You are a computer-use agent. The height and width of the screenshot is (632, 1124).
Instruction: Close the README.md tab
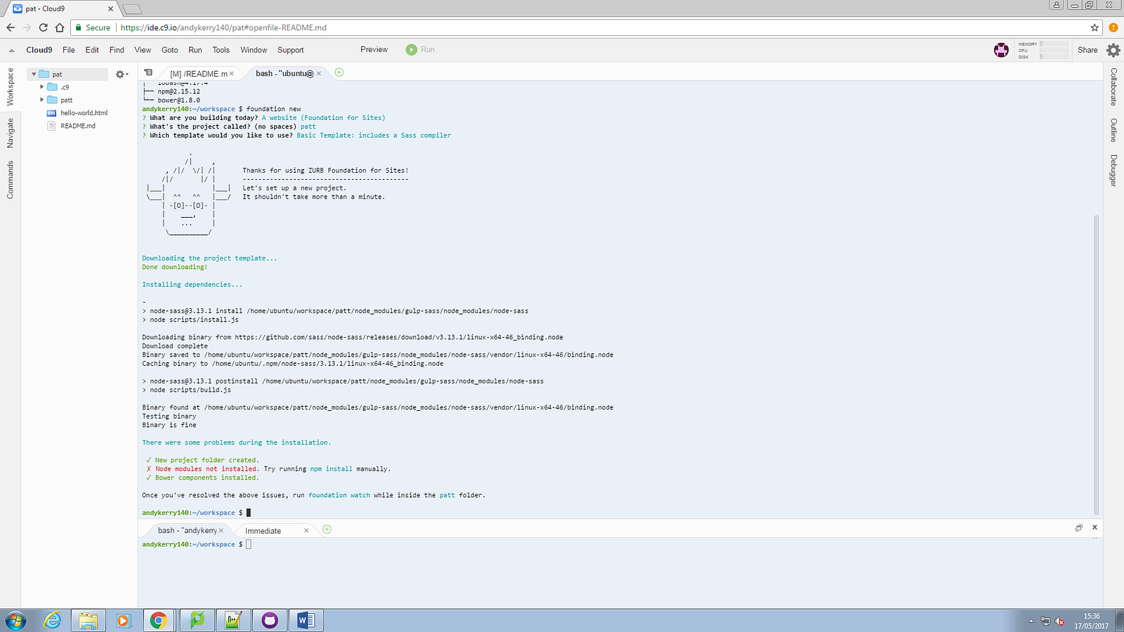pyautogui.click(x=231, y=73)
